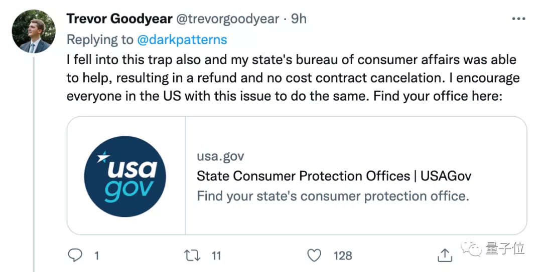Click the @trevorgoodyear handle
Viewport: 542px width, 272px height.
[227, 19]
